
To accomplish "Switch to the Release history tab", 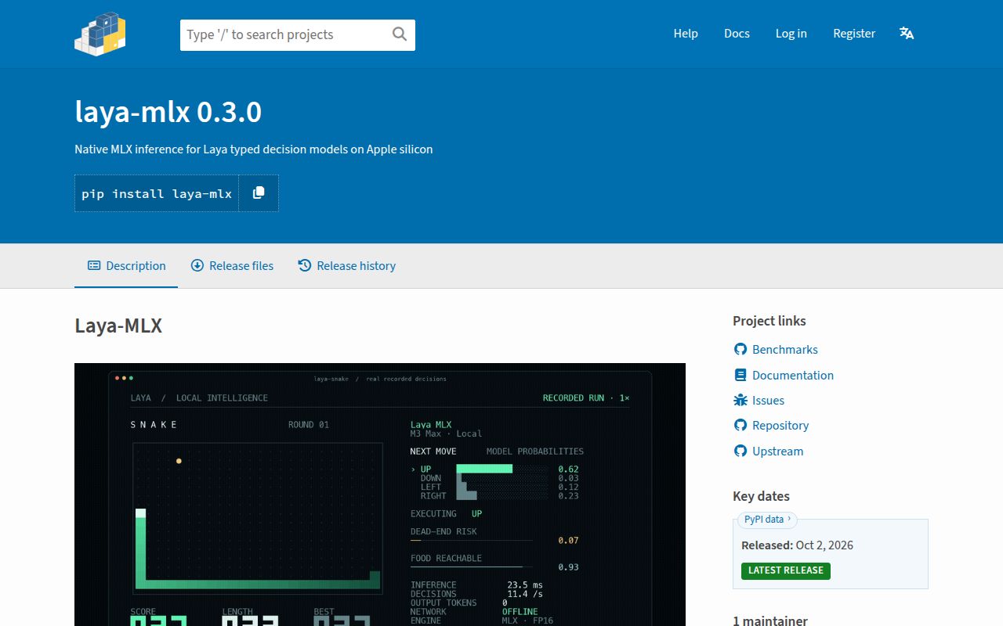I will [x=346, y=266].
